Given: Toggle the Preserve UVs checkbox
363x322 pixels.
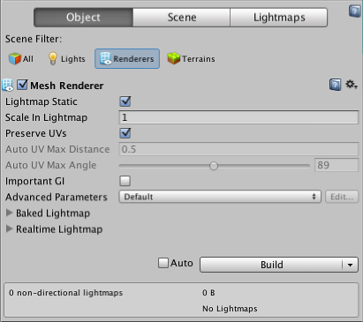Looking at the screenshot, I should coord(125,133).
